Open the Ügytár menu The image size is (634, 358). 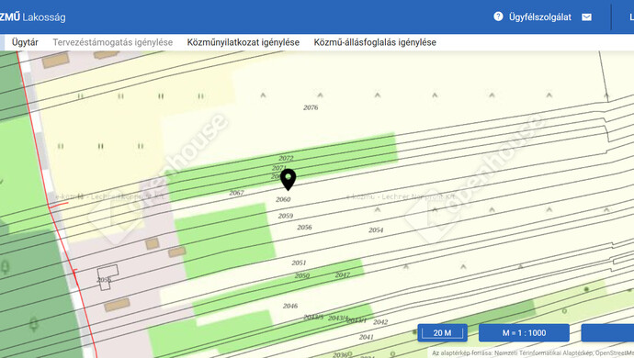(25, 42)
